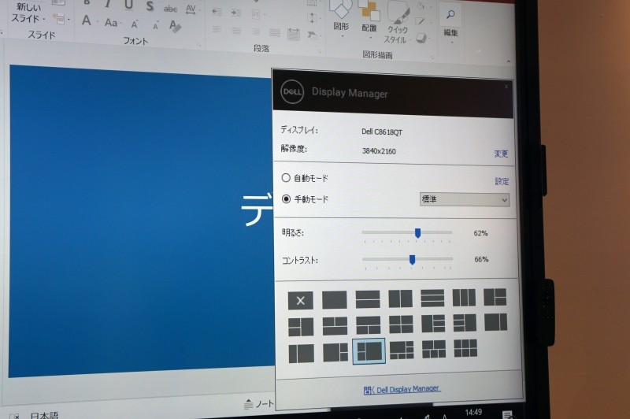Choose the three horizontal rows layout
The image size is (630, 419).
(432, 298)
